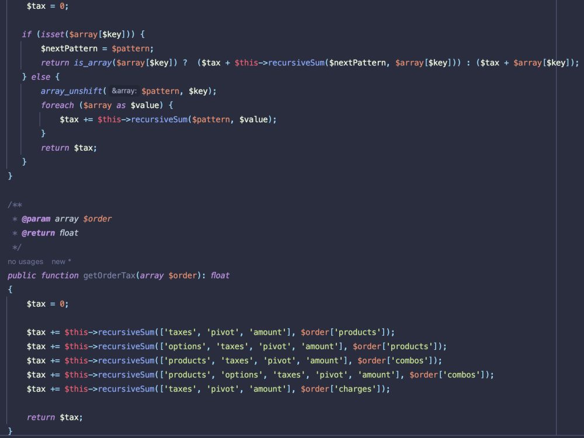Click the public keyword in method signature
The image size is (584, 438).
coord(22,276)
